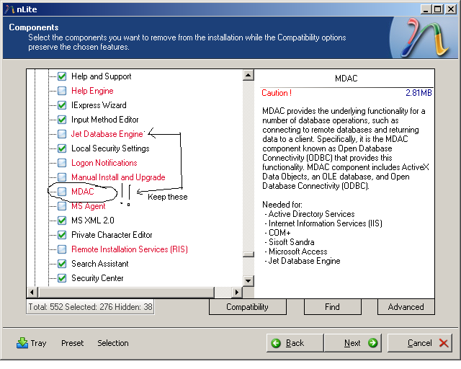Click the 2.81MB size value
Image resolution: width=461 pixels, height=369 pixels.
tap(419, 93)
